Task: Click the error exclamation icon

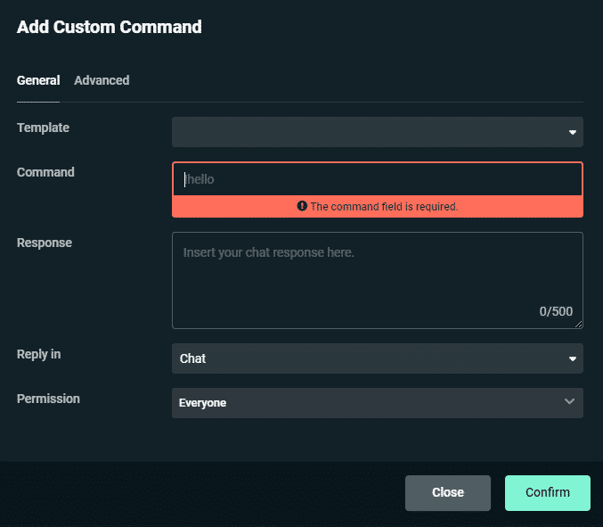Action: [302, 206]
